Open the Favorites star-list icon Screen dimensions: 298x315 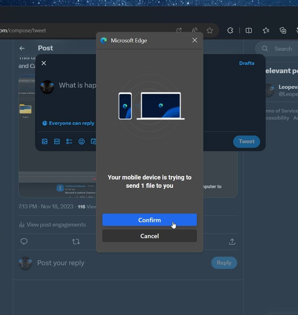pos(266,30)
